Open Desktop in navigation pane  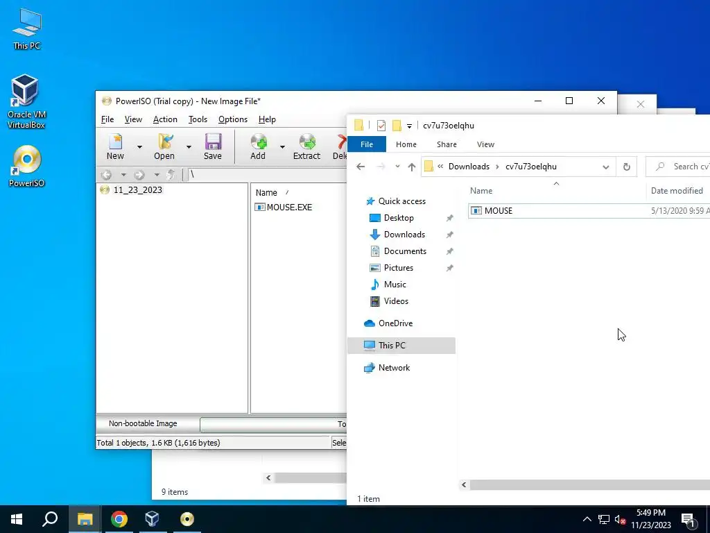point(399,218)
